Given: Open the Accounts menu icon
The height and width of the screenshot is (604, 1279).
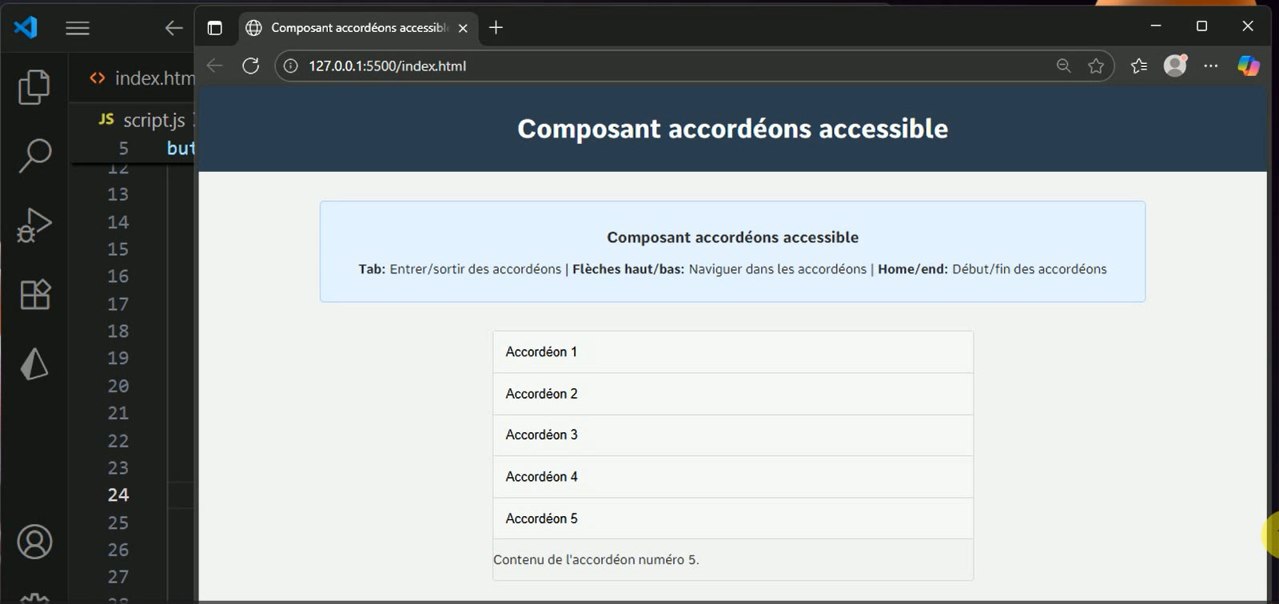Looking at the screenshot, I should tap(34, 542).
